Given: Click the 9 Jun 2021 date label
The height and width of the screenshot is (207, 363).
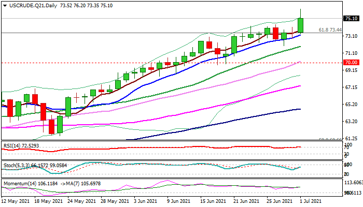Looking at the screenshot, I should click(x=178, y=201).
